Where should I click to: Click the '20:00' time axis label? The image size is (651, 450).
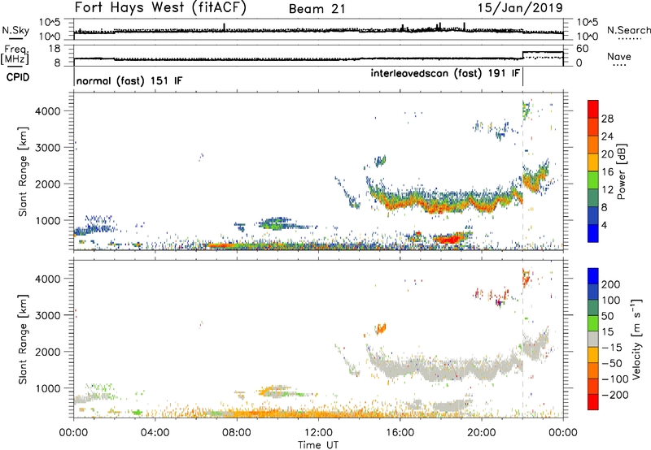click(481, 433)
